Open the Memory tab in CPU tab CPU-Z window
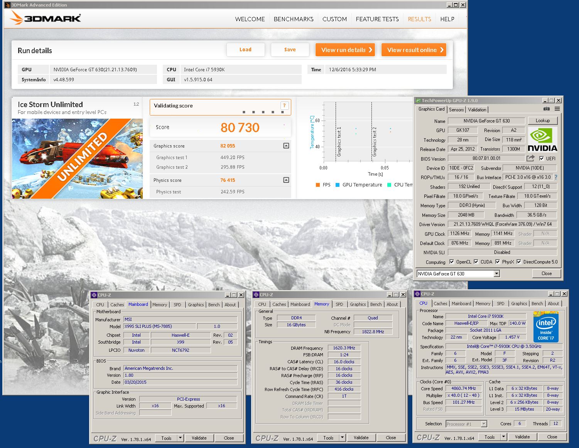The image size is (579, 448). click(483, 304)
